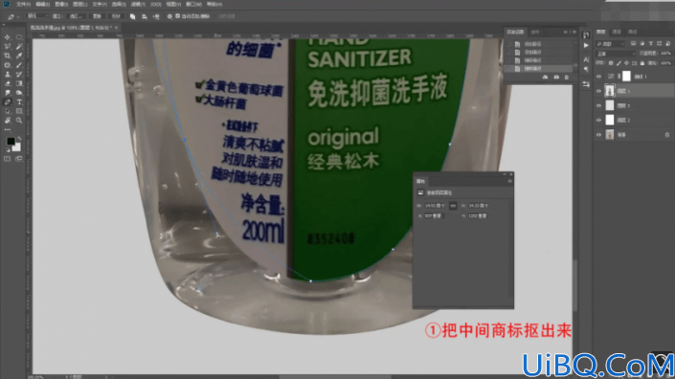Screen dimensions: 675x379
Task: Hide the 曲线 1 curves layer
Action: (x=598, y=77)
